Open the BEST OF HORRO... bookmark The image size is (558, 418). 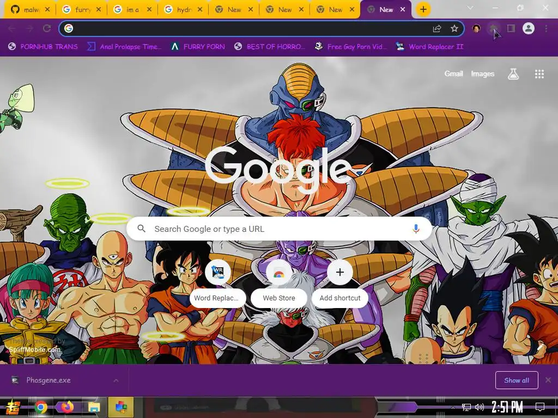[270, 47]
